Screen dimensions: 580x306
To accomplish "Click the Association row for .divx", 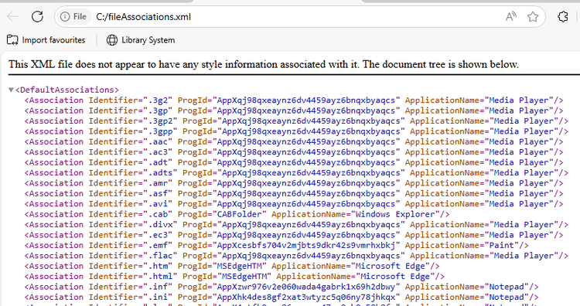I will pos(296,224).
